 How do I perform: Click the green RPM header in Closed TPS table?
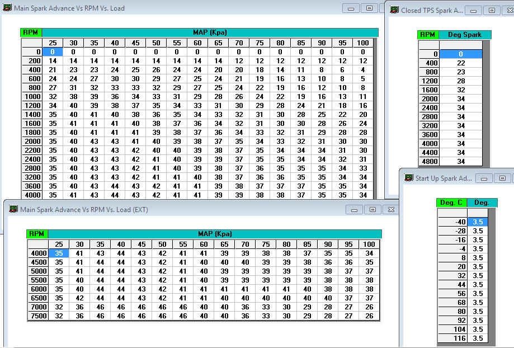click(x=428, y=35)
